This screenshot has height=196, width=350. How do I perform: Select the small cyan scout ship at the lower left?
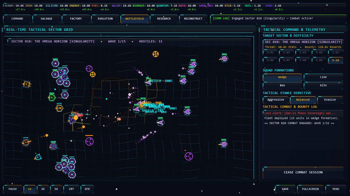pyautogui.click(x=38, y=157)
